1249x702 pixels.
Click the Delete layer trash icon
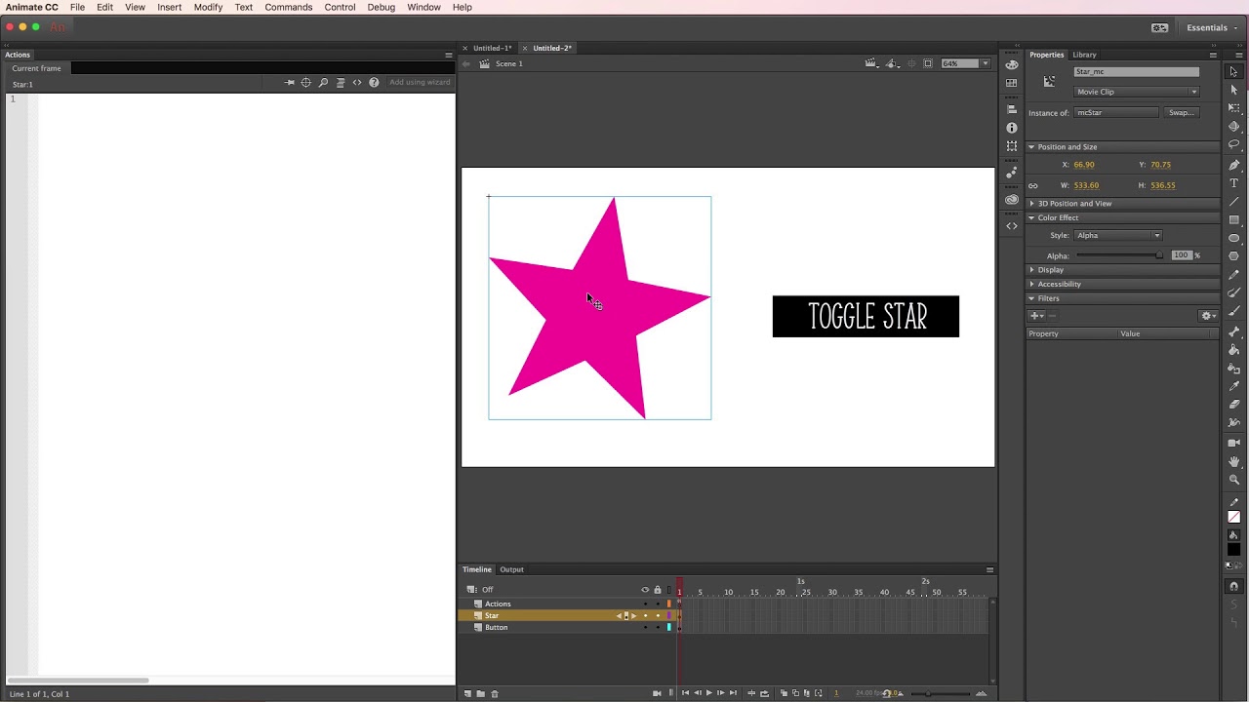495,693
